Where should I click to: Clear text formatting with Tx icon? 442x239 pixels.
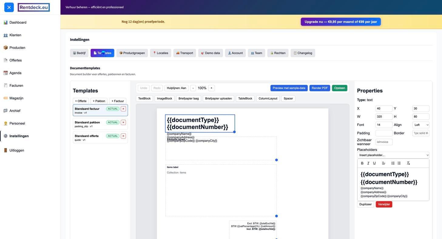tap(408, 163)
